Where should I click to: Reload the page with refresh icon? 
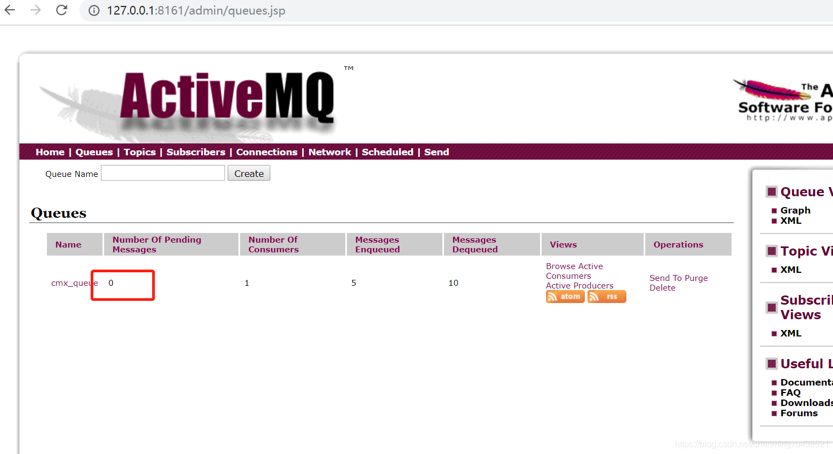(62, 10)
